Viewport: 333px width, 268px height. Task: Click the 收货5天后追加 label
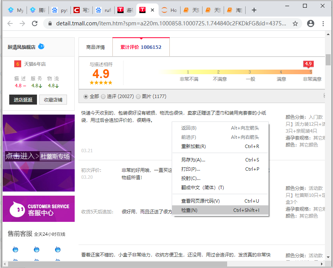click(x=97, y=212)
